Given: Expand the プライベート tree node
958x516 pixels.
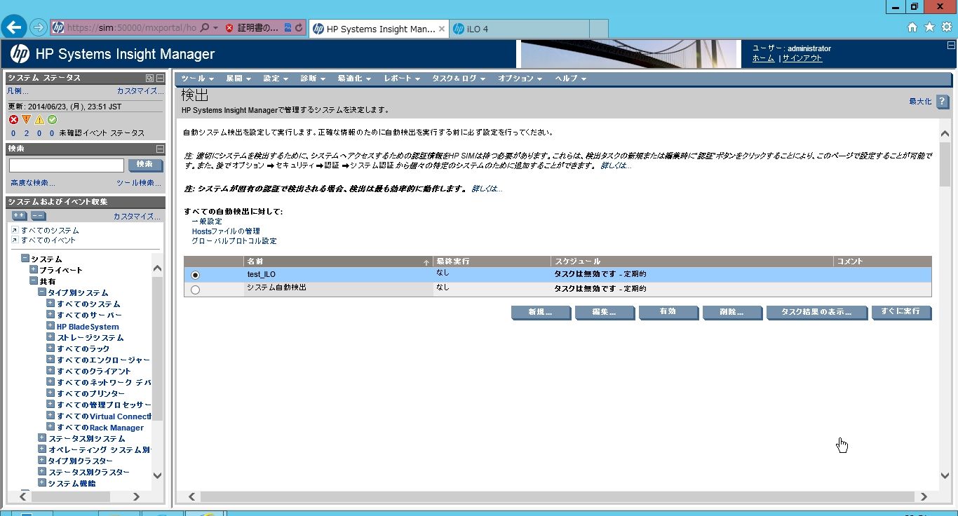Looking at the screenshot, I should pyautogui.click(x=34, y=269).
